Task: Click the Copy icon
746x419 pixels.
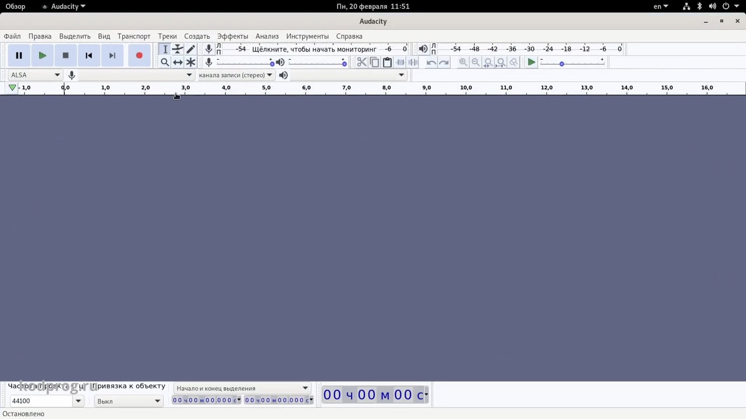Action: (375, 62)
